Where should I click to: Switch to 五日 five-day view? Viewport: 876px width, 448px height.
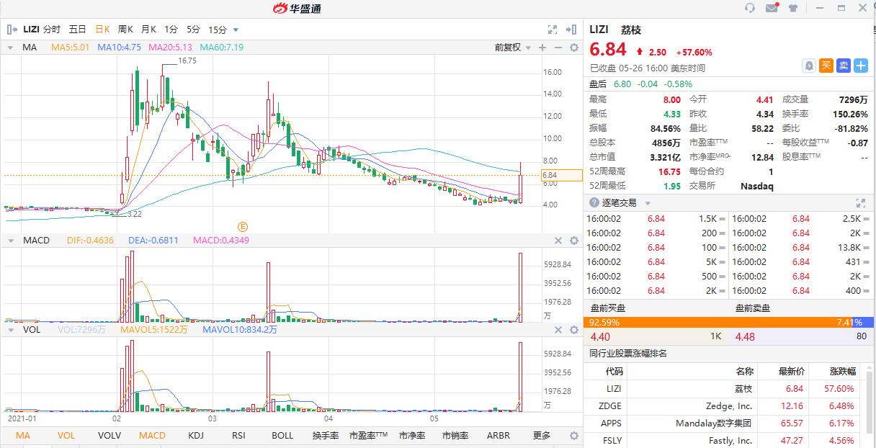(77, 30)
